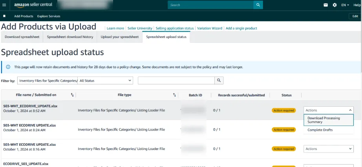The image size is (362, 167).
Task: Click the filter search magnifier button
Action: click(219, 80)
